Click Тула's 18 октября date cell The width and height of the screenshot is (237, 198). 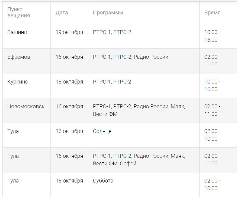point(69,181)
